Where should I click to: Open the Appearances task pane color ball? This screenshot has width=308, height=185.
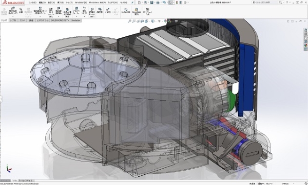[305, 45]
